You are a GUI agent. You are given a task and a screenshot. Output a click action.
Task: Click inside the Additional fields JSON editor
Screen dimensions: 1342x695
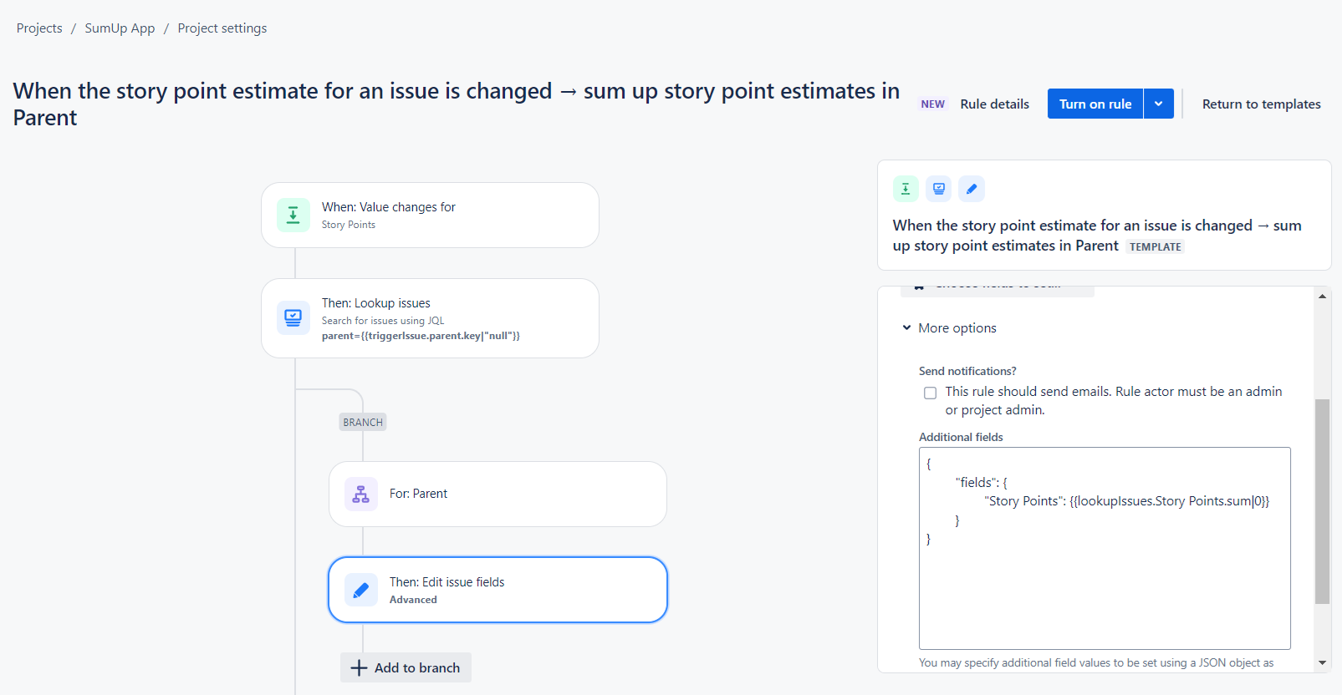[x=1104, y=547]
